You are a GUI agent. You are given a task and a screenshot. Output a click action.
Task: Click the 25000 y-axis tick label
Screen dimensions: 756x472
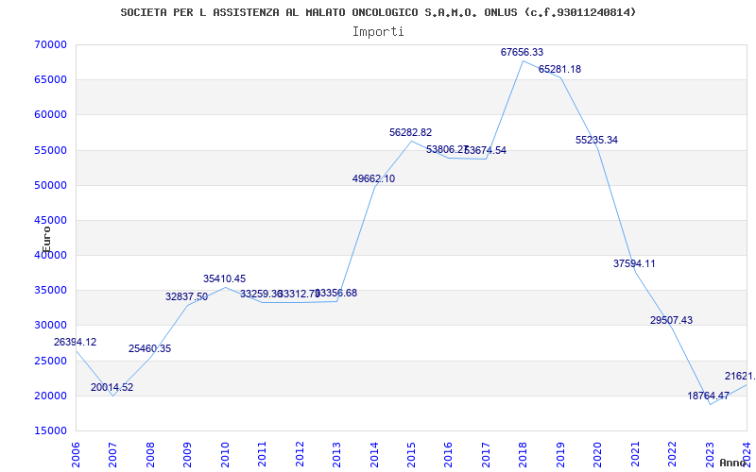51,361
